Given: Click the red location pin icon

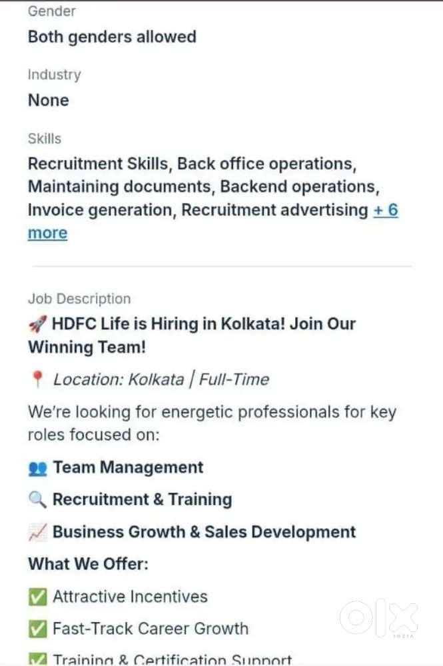Looking at the screenshot, I should [x=37, y=380].
